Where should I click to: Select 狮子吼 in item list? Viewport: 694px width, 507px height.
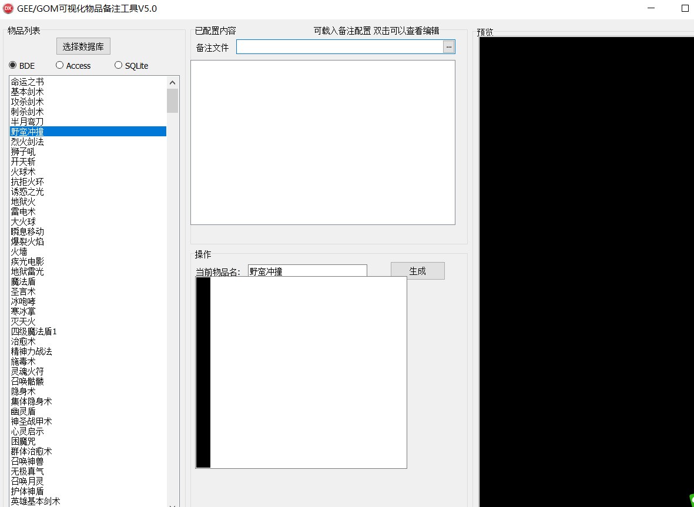click(x=88, y=152)
